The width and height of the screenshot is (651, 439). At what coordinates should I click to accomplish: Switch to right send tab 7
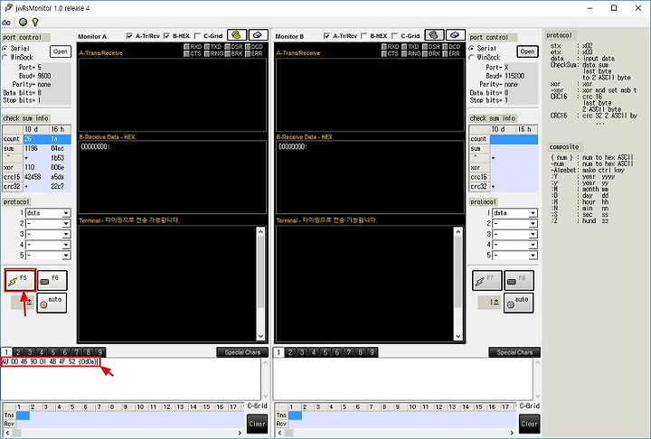point(349,352)
